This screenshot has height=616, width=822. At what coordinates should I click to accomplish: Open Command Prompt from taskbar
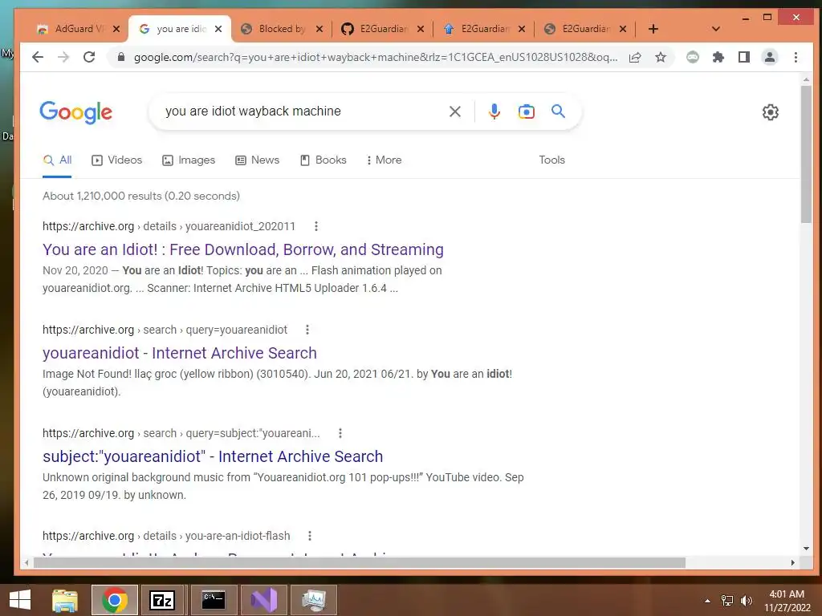(x=213, y=600)
